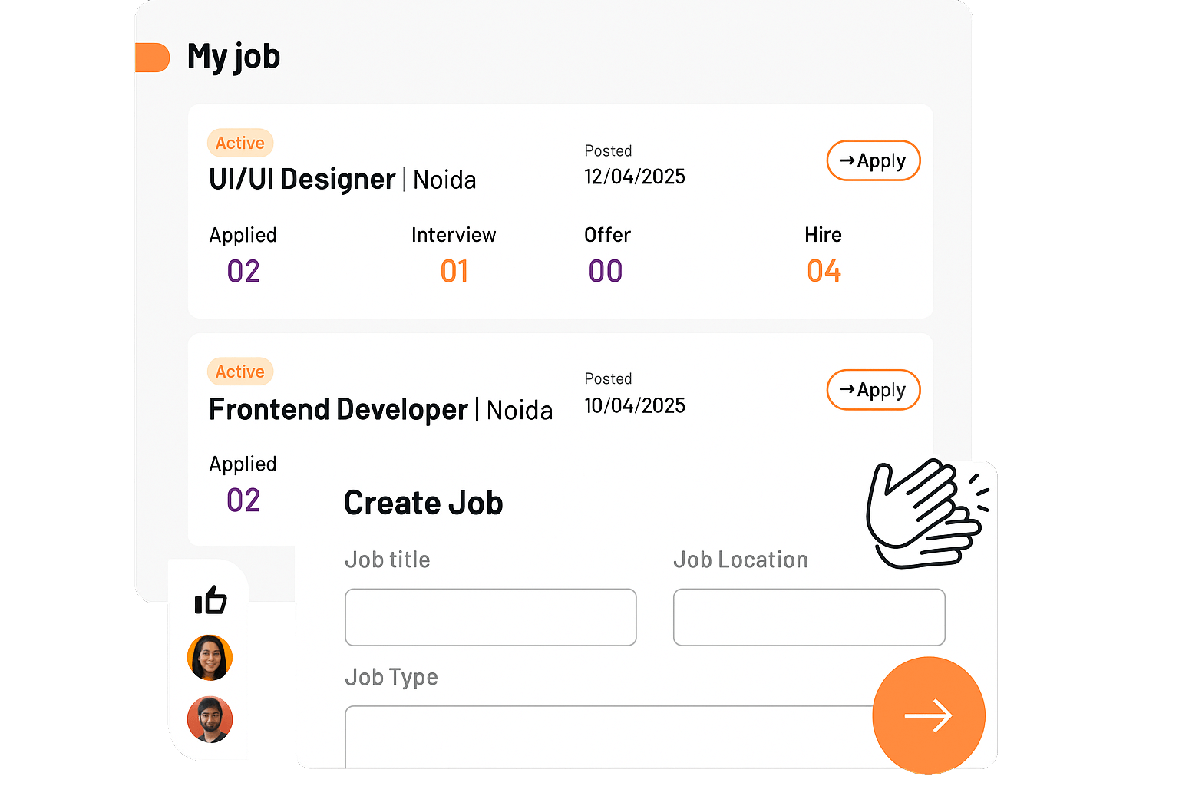Image resolution: width=1179 pixels, height=786 pixels.
Task: Click the Applied count on UI/UI Designer
Action: pyautogui.click(x=243, y=271)
